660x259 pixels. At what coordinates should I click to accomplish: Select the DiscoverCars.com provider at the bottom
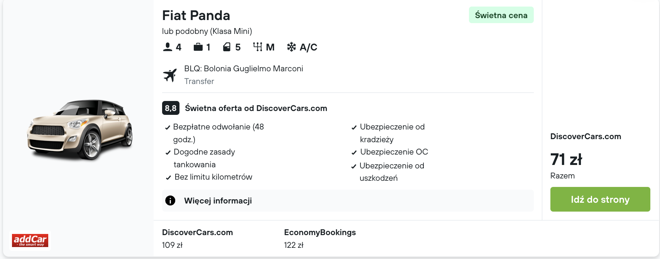coord(198,232)
